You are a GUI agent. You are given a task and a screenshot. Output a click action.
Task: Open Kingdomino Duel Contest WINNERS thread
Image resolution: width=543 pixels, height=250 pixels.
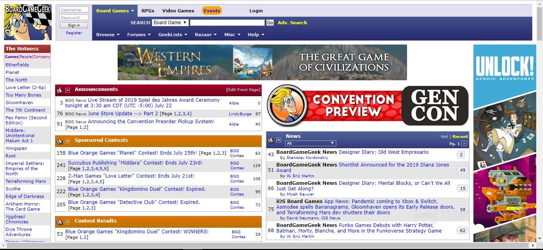pos(137,232)
